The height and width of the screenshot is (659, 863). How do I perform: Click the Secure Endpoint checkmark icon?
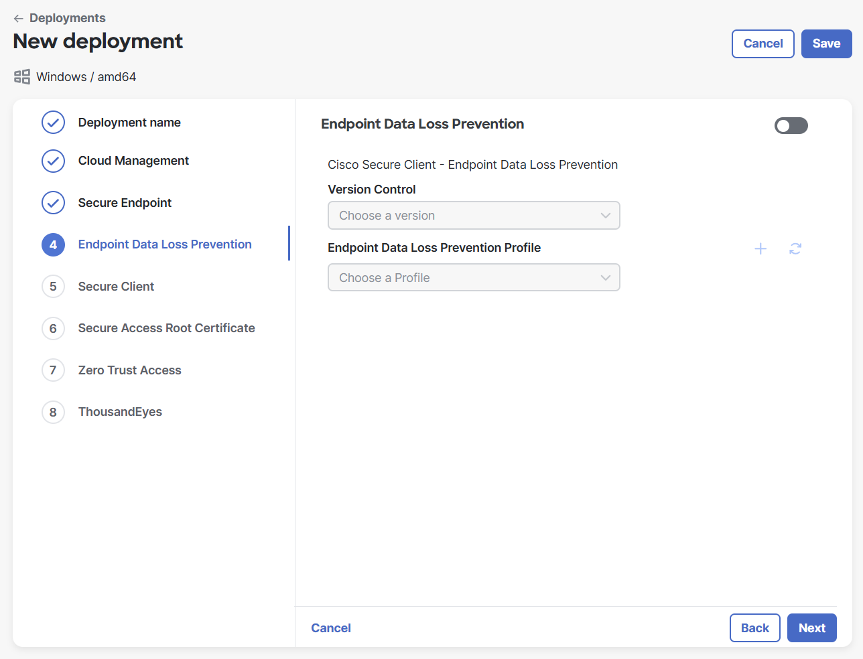click(x=53, y=203)
